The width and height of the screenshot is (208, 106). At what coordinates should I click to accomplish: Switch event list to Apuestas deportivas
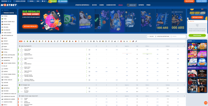(x=162, y=36)
